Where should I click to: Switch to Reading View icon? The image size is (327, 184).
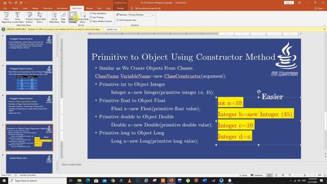pos(283,175)
